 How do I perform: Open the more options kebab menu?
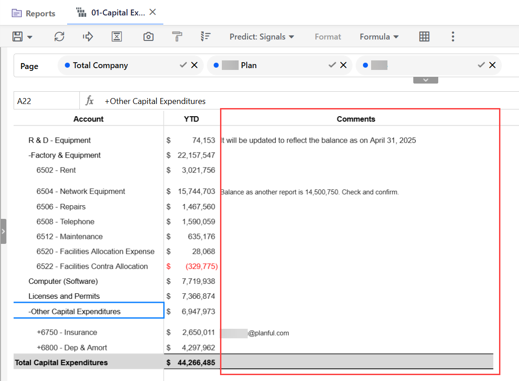[x=453, y=36]
